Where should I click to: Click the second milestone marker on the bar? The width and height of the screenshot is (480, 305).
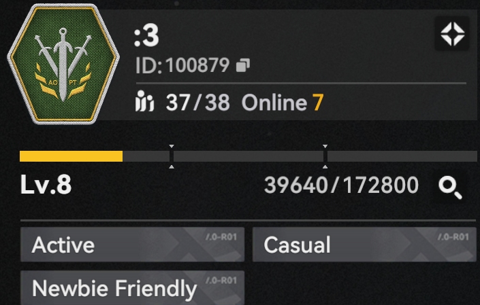click(x=325, y=156)
